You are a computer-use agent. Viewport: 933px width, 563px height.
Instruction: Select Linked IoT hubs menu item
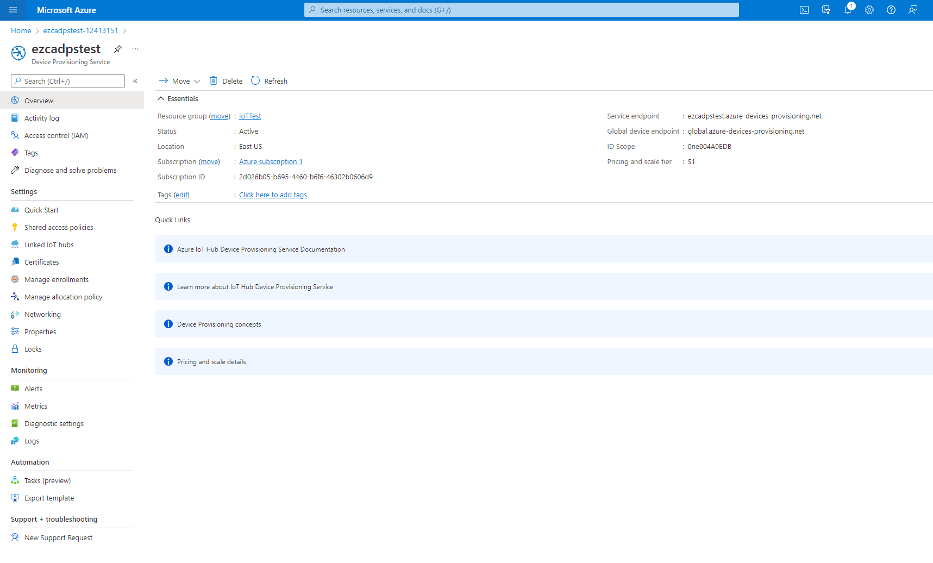pyautogui.click(x=49, y=245)
